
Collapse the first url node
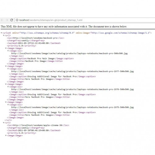(4, 35)
